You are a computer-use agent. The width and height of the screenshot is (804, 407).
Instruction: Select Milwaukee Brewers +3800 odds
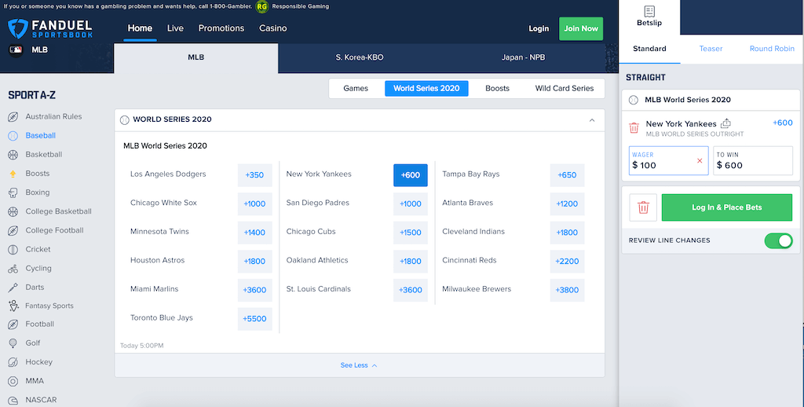click(567, 290)
